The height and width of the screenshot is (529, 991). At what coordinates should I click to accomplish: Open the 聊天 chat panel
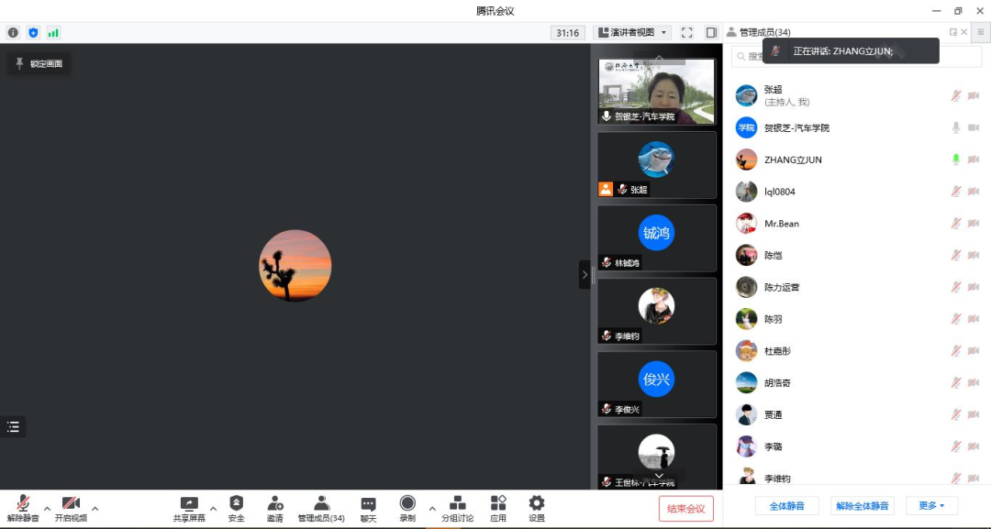(367, 508)
